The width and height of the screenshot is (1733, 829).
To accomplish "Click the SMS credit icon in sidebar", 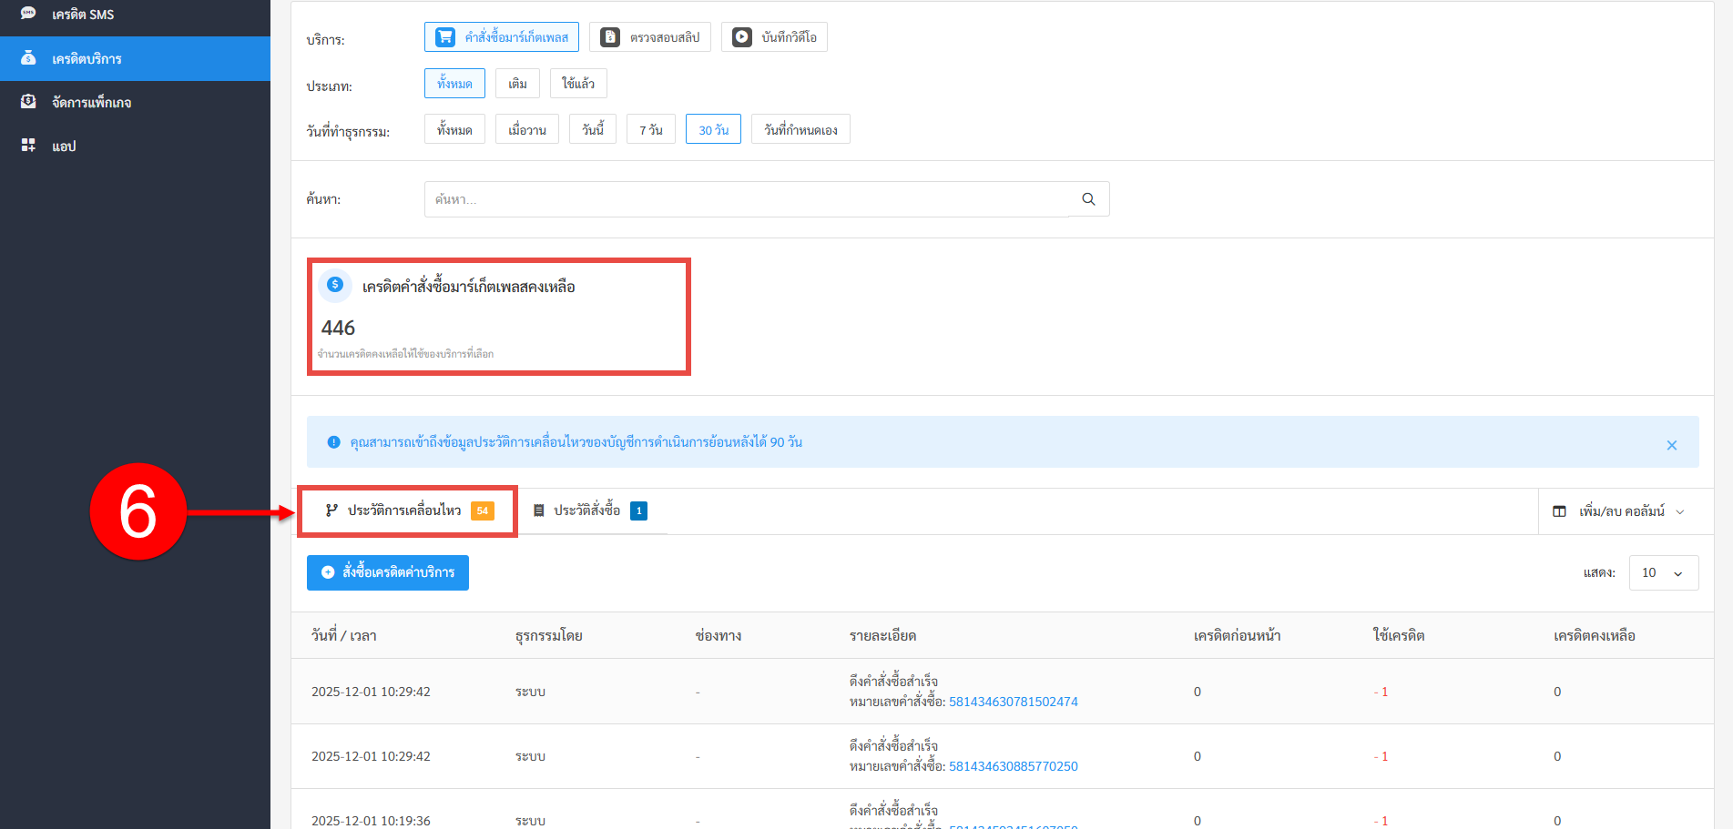I will (x=28, y=14).
